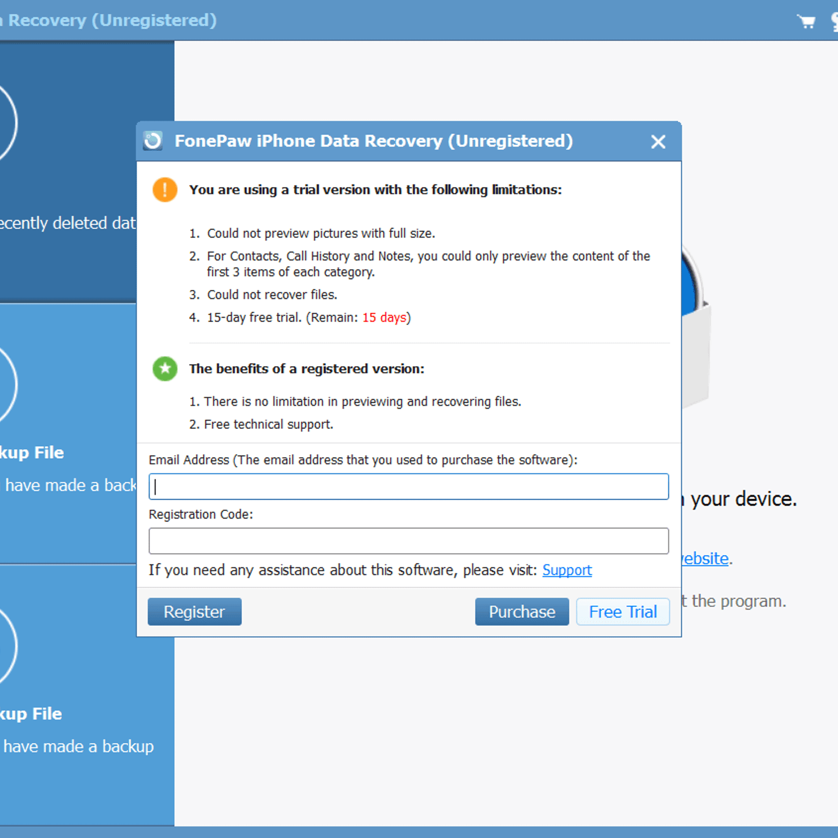Open the Support link

point(567,570)
